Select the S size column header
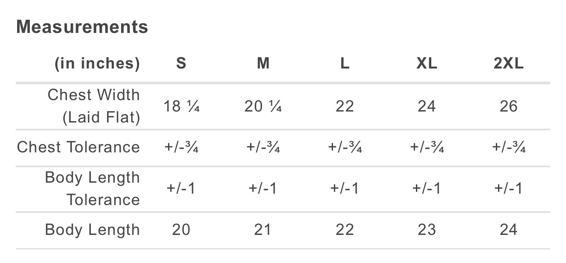The image size is (566, 263). (181, 64)
